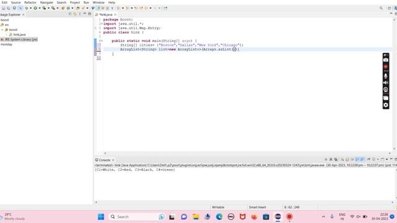Viewport: 397px width, 223px height.
Task: Click the Open Type icon in the toolbar
Action: coord(78,8)
